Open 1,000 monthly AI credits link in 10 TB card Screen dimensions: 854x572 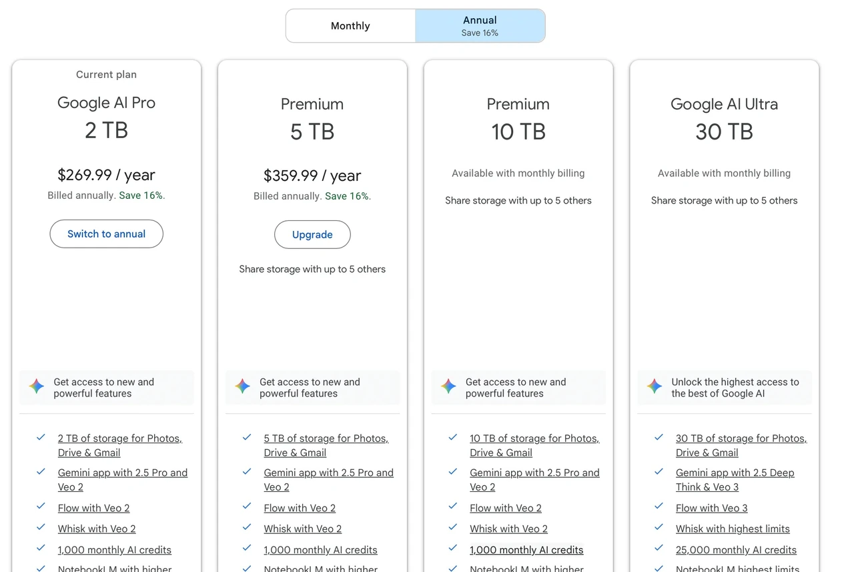(x=526, y=550)
